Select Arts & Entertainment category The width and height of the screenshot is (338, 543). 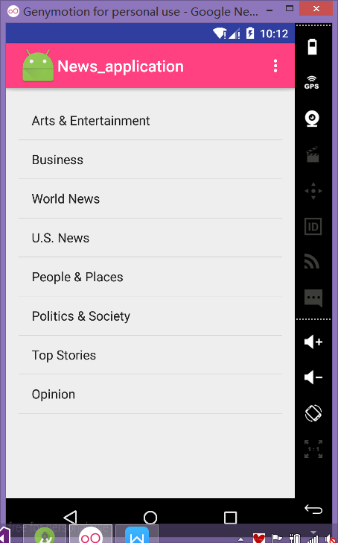click(150, 121)
